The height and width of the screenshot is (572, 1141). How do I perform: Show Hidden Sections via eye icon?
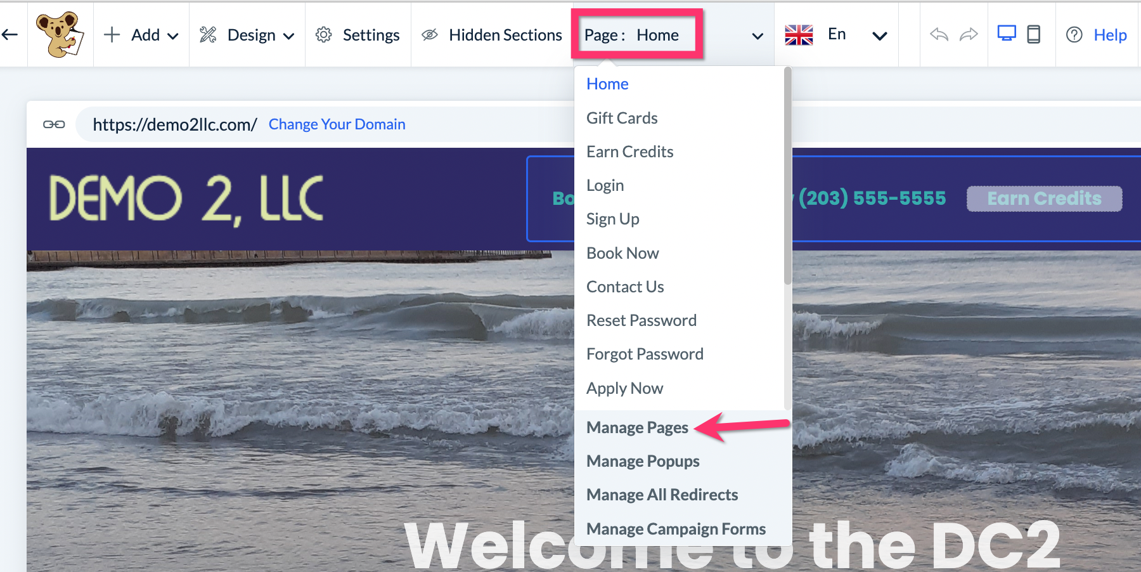430,35
